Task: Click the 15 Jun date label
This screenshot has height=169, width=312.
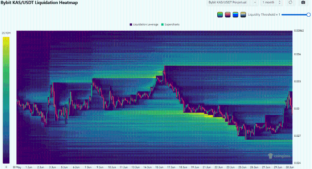Action: tap(159, 167)
